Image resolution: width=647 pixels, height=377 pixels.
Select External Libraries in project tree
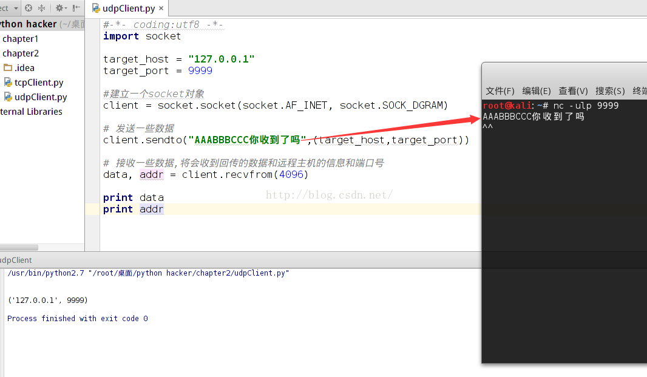tap(31, 112)
